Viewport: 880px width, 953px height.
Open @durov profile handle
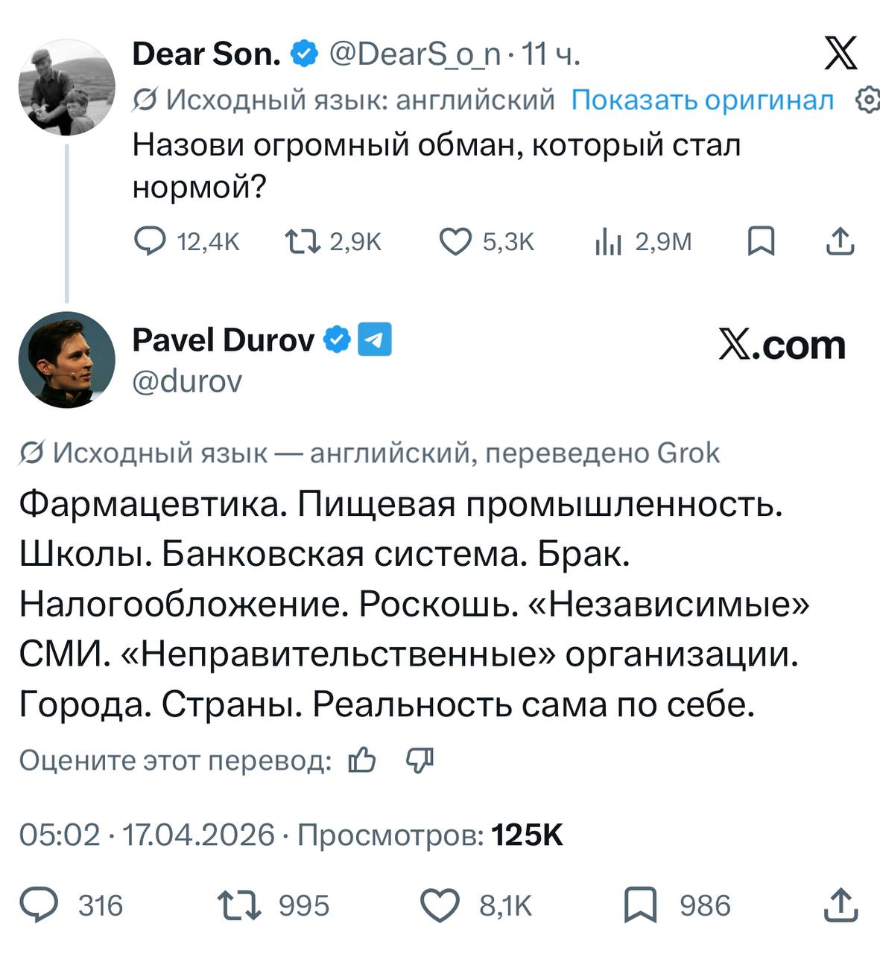coord(187,381)
